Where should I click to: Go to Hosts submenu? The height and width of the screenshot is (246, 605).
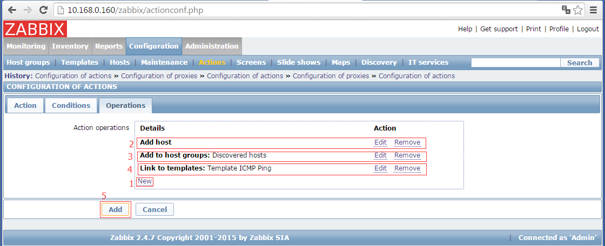click(x=119, y=63)
